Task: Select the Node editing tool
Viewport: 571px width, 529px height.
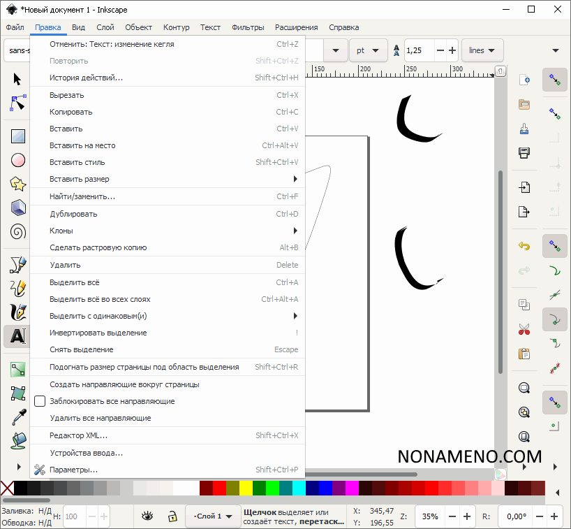Action: click(18, 103)
